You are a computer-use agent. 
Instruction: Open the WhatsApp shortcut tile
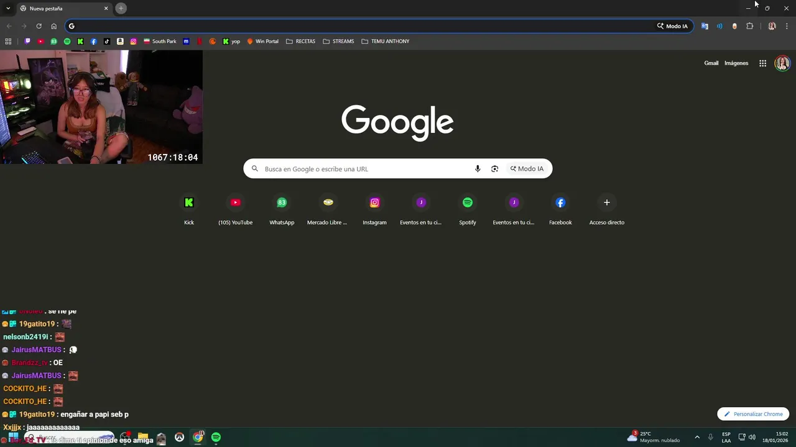point(282,210)
